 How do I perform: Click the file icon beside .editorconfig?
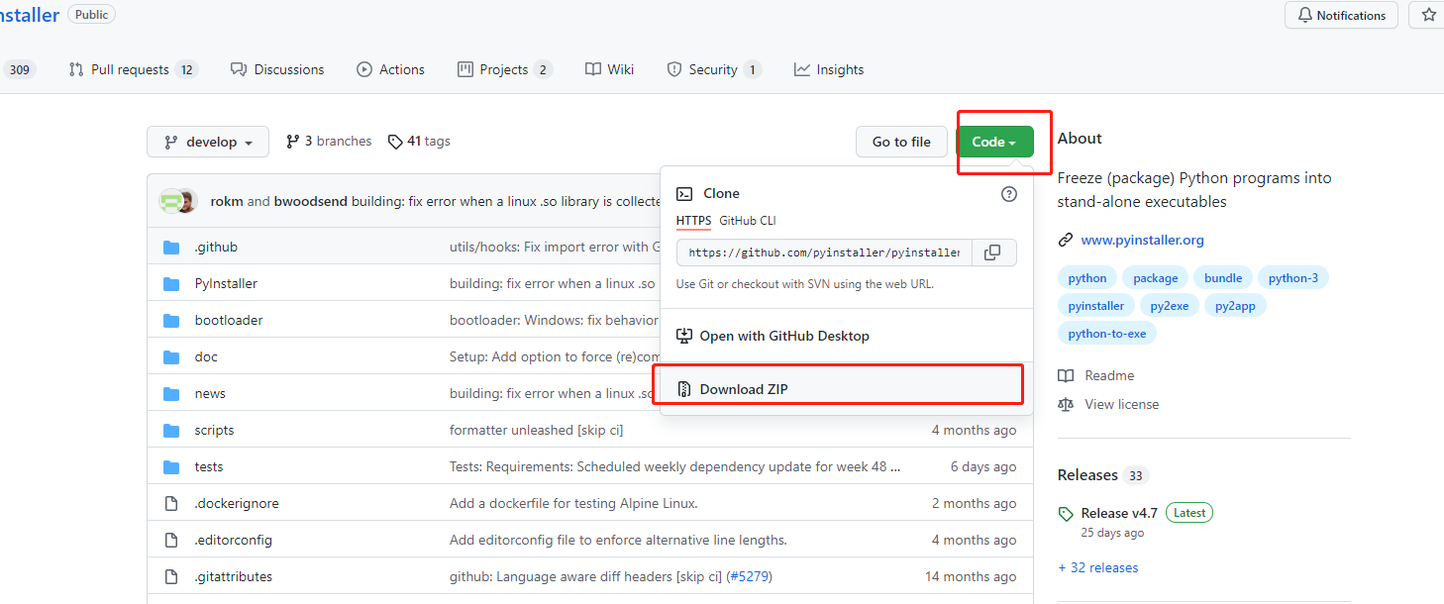(171, 540)
